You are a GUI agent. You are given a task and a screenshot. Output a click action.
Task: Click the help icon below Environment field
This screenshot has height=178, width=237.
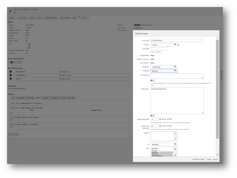pos(153,81)
